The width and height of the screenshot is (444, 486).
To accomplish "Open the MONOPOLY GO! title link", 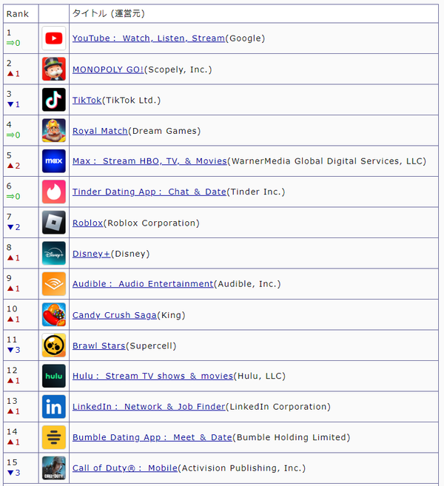I will click(108, 69).
